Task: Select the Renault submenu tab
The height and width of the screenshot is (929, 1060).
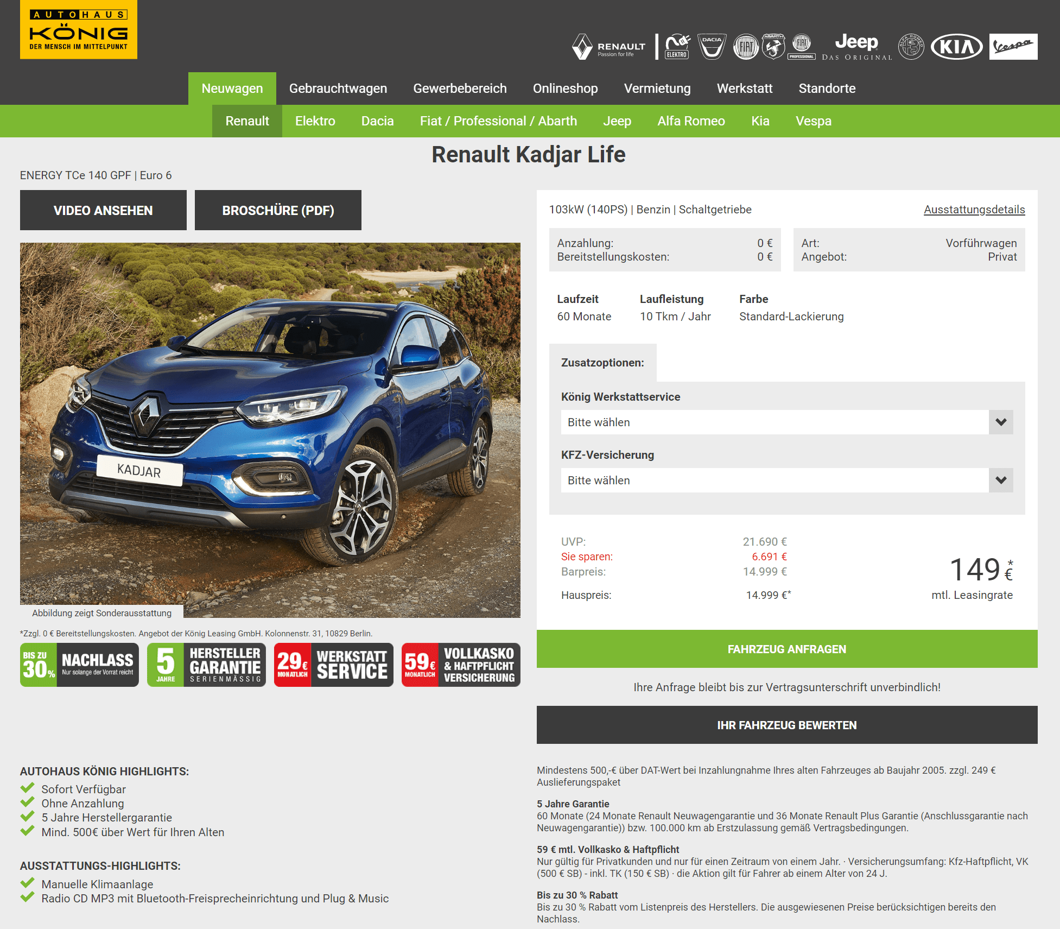Action: coord(247,121)
